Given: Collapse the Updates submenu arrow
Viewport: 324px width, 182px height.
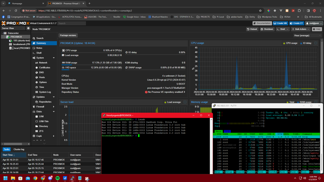Looking at the screenshot, I should click(x=54, y=97).
